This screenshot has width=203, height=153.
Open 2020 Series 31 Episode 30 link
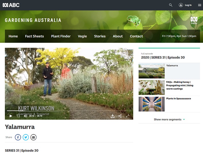click(163, 57)
